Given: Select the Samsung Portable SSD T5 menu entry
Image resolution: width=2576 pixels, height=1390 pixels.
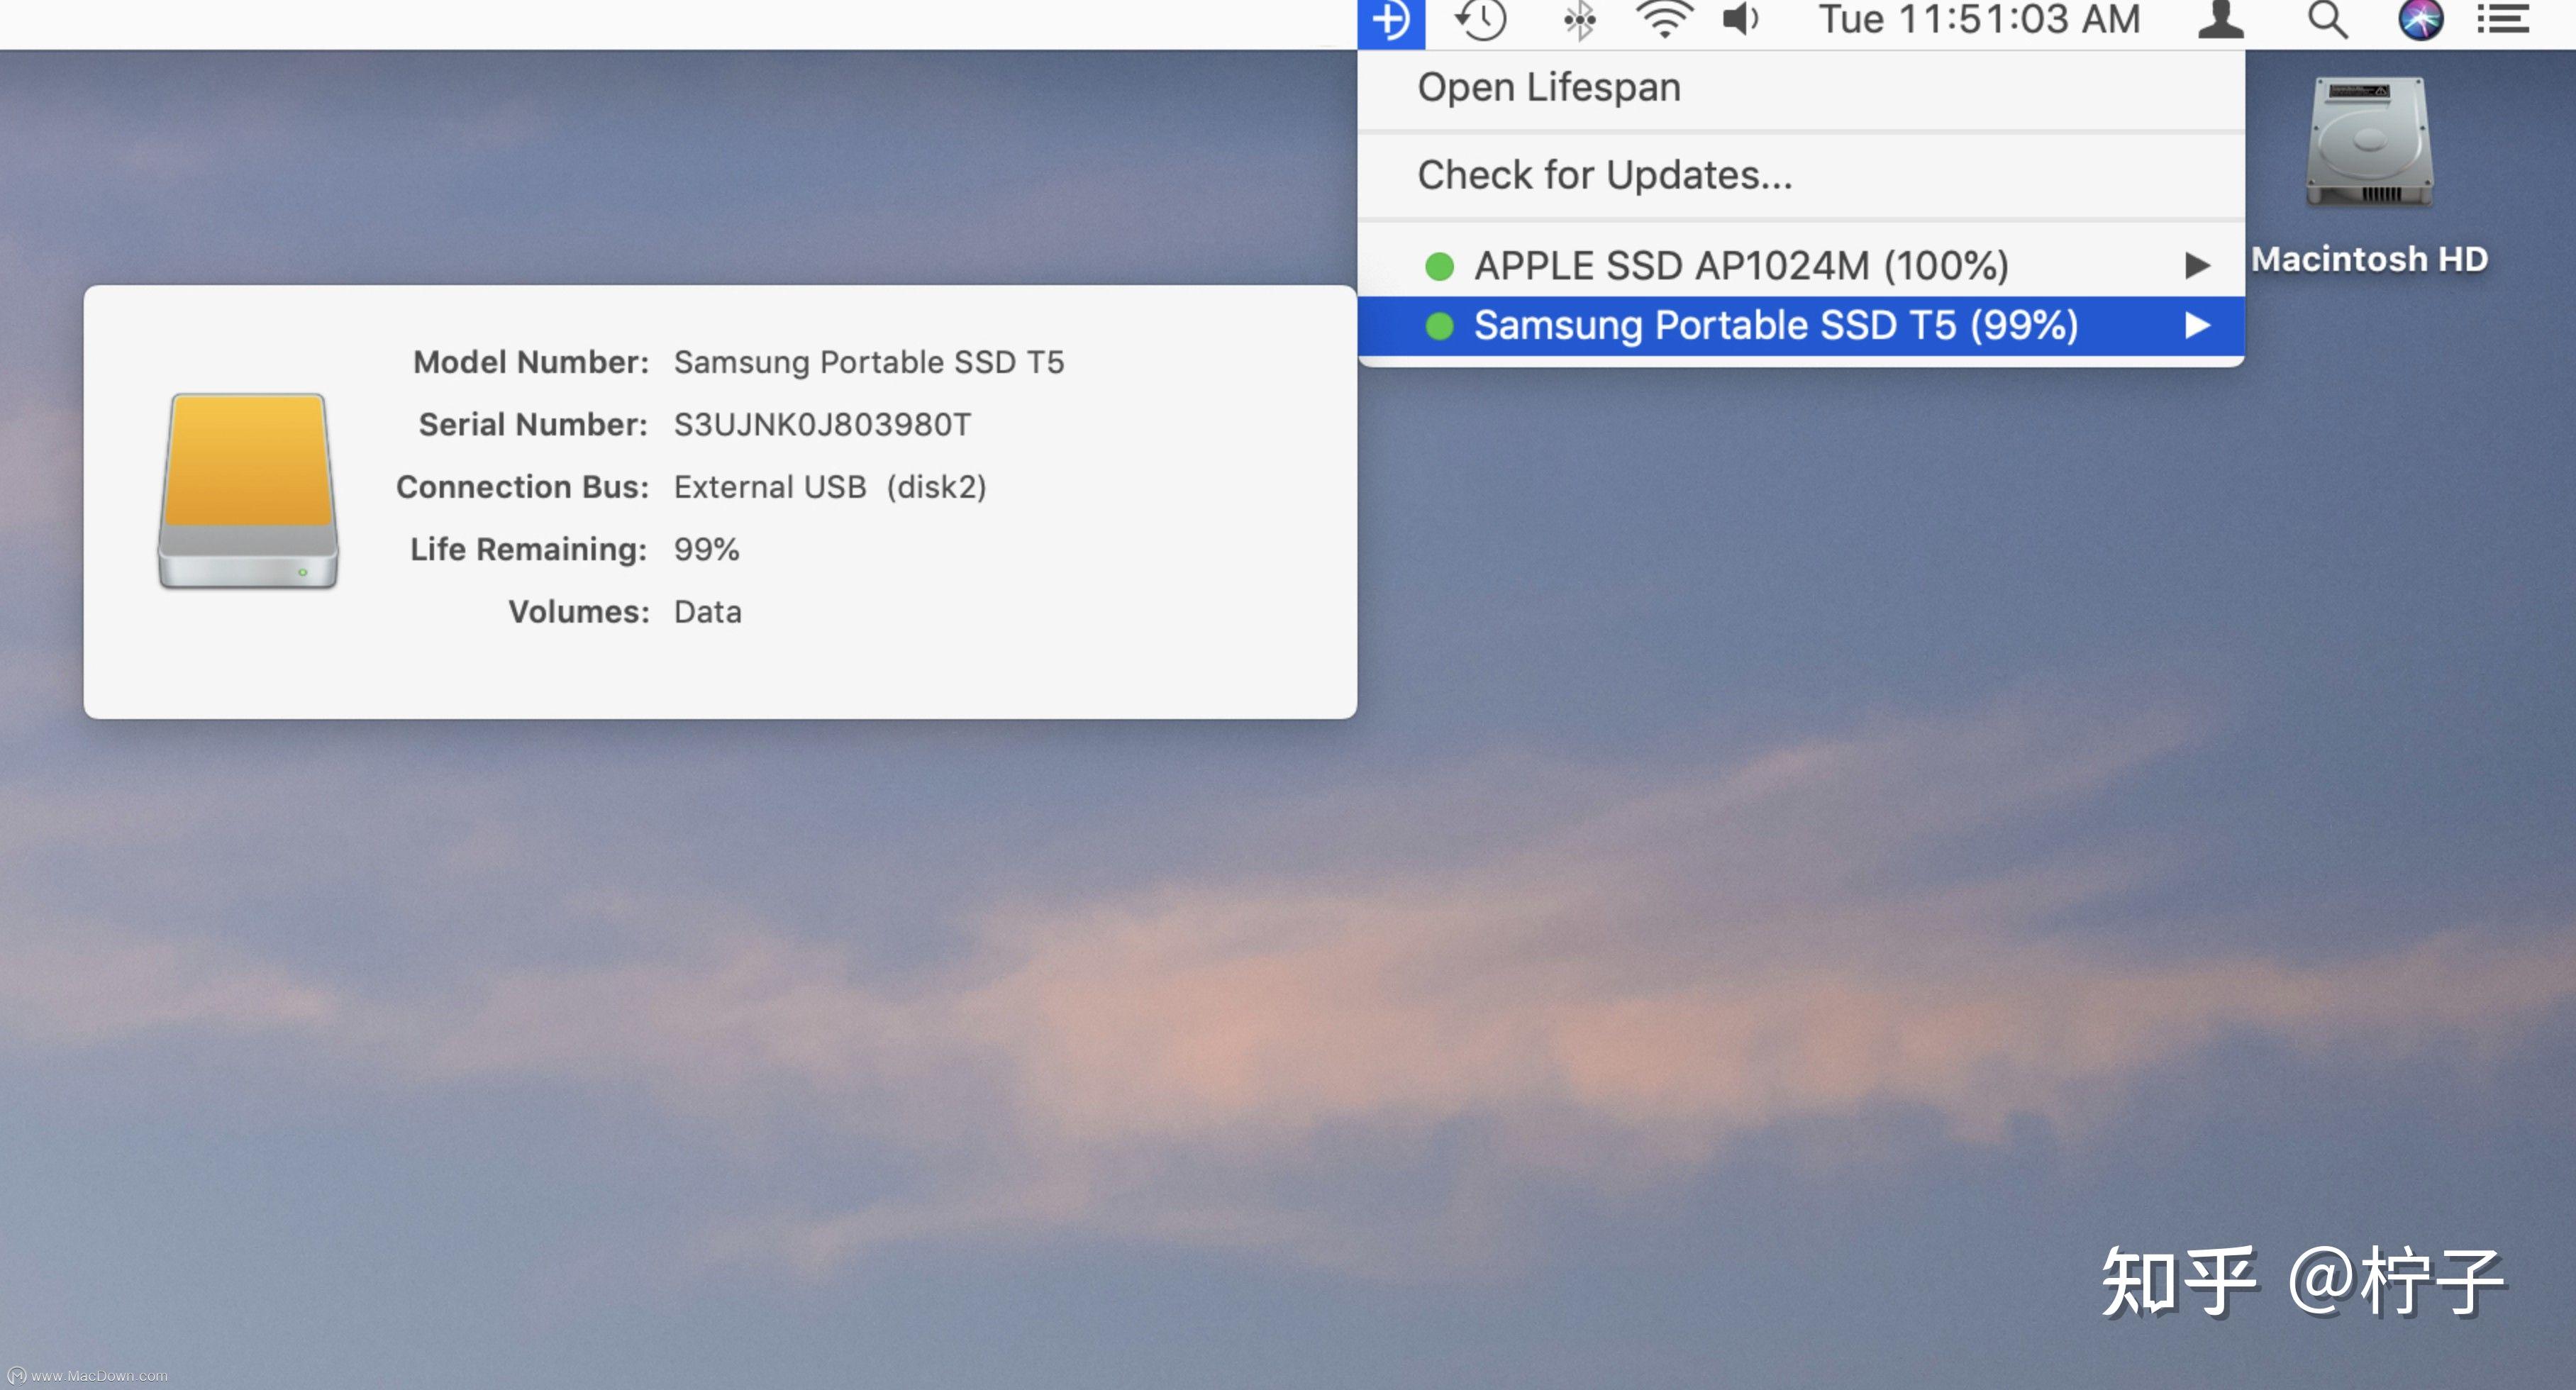Looking at the screenshot, I should pos(1776,325).
